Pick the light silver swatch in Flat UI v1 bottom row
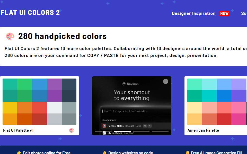 pos(54,119)
